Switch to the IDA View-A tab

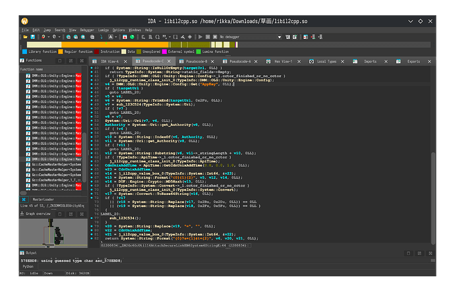[109, 61]
